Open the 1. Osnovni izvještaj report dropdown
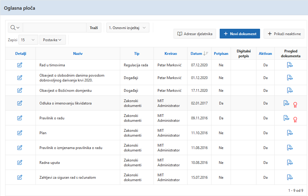The image size is (308, 196). 128,28
